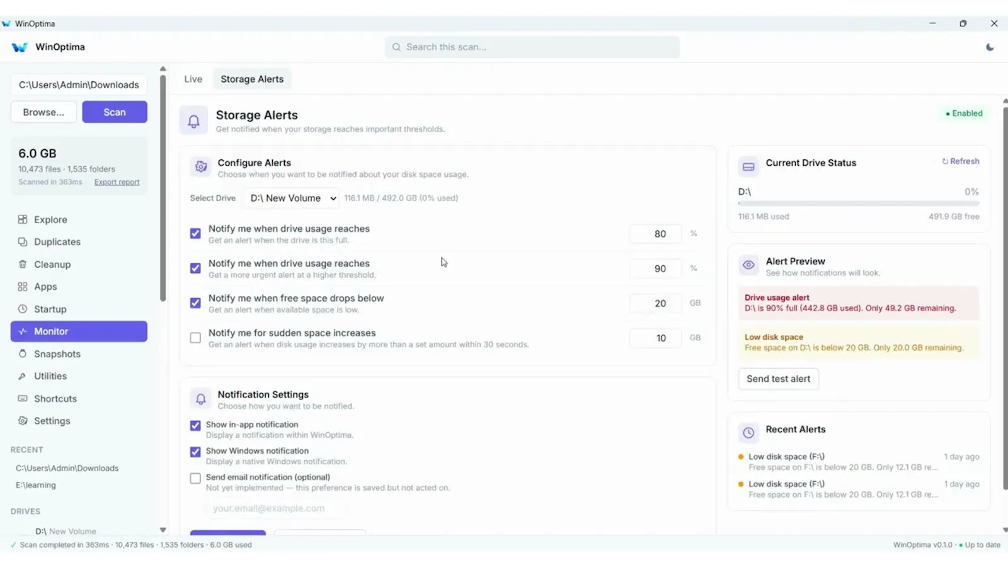The width and height of the screenshot is (1008, 567).
Task: Click the Notification Settings bell icon
Action: tap(201, 399)
